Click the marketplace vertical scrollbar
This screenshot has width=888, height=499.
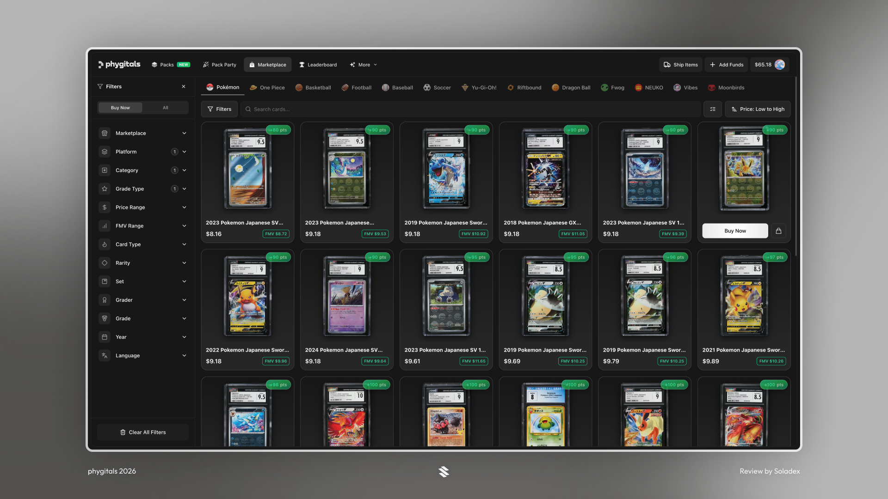[x=796, y=166]
